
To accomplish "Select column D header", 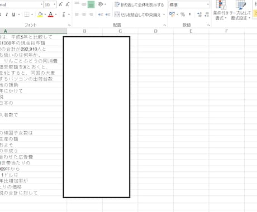I will (156, 31).
